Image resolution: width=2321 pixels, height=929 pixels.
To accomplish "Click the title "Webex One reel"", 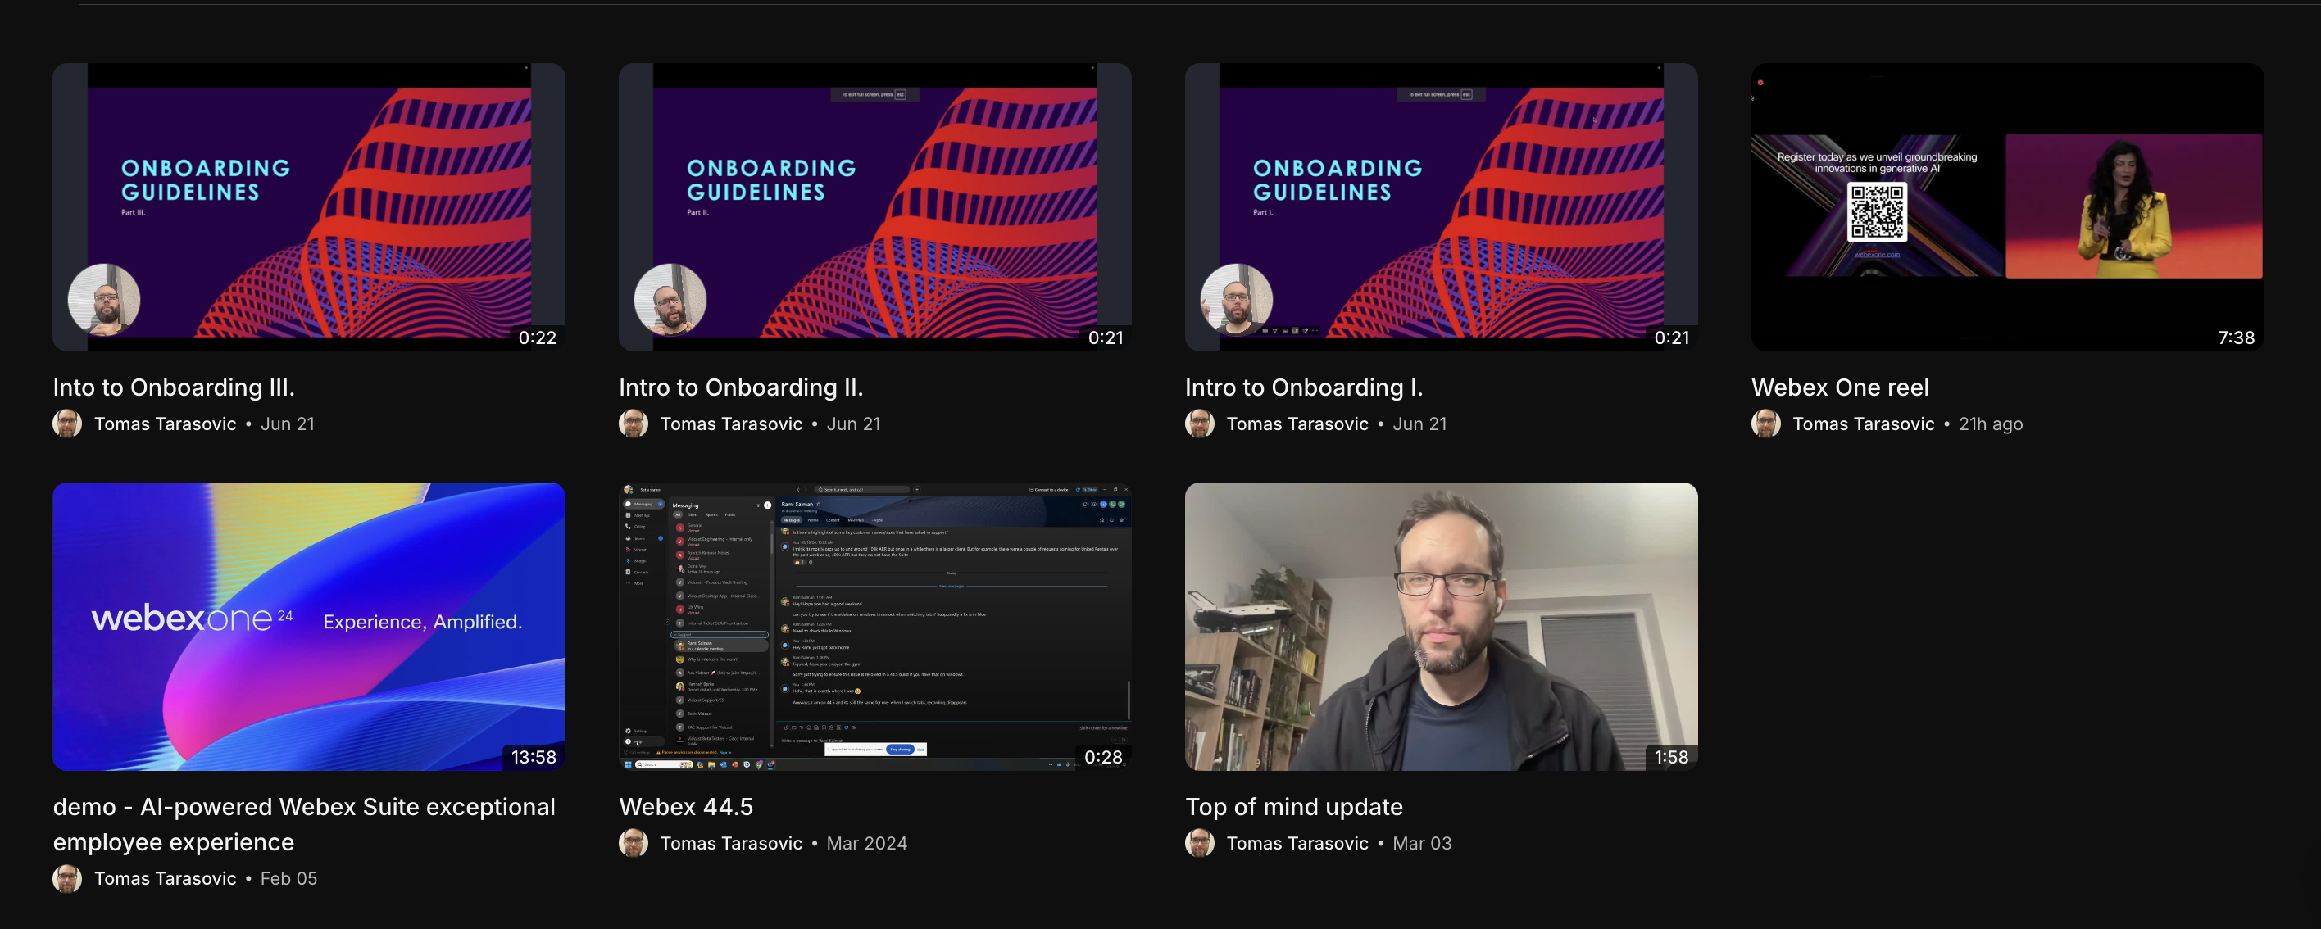I will 1840,387.
